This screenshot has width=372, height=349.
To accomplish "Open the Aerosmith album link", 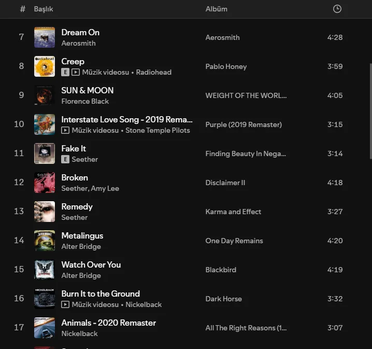I will tap(223, 37).
